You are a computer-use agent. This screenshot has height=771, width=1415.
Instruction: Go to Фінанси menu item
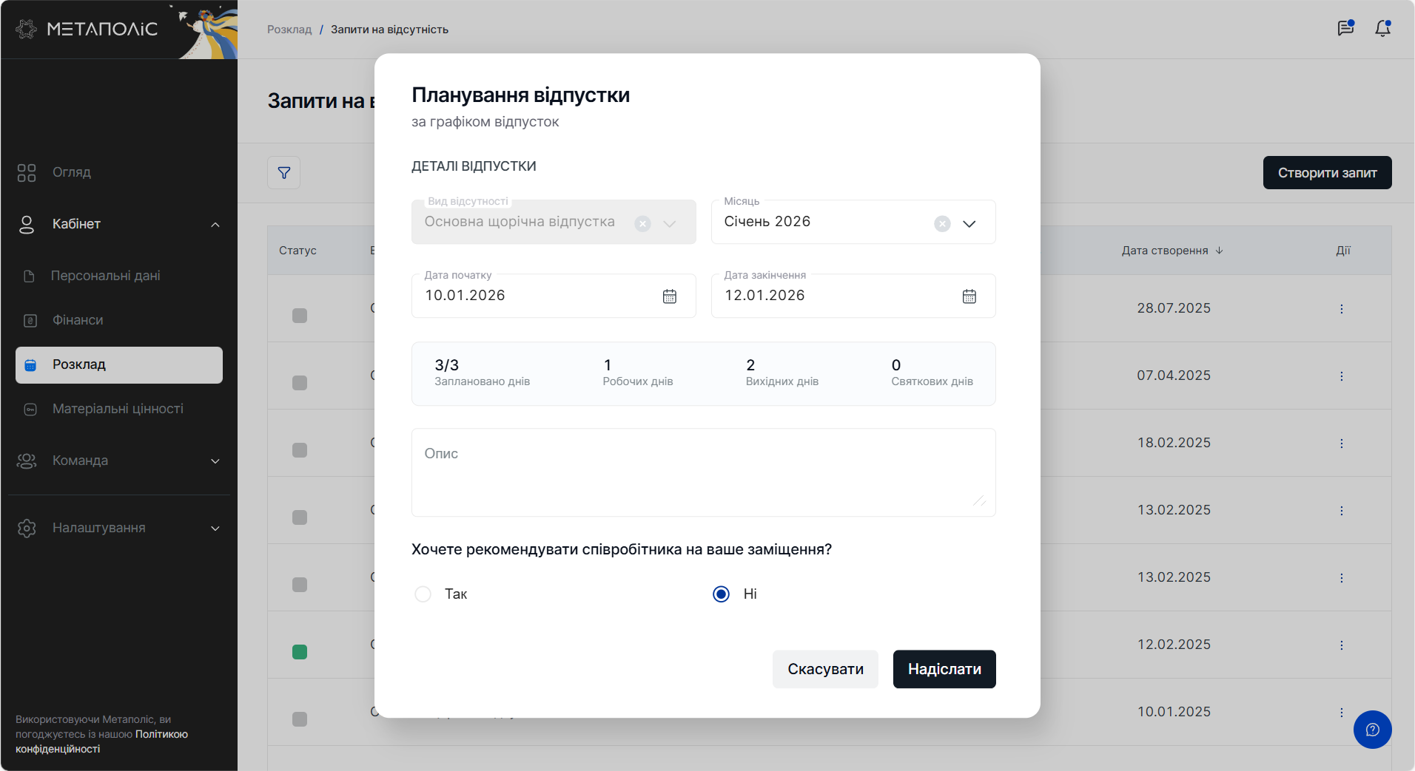click(x=78, y=320)
